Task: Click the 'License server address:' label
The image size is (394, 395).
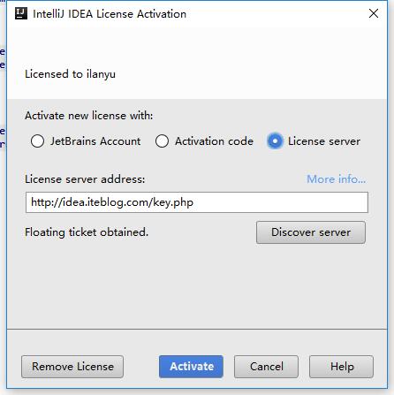Action: pyautogui.click(x=85, y=179)
